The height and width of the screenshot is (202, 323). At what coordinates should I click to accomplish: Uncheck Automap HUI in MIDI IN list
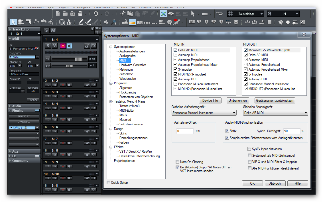[x=175, y=79]
